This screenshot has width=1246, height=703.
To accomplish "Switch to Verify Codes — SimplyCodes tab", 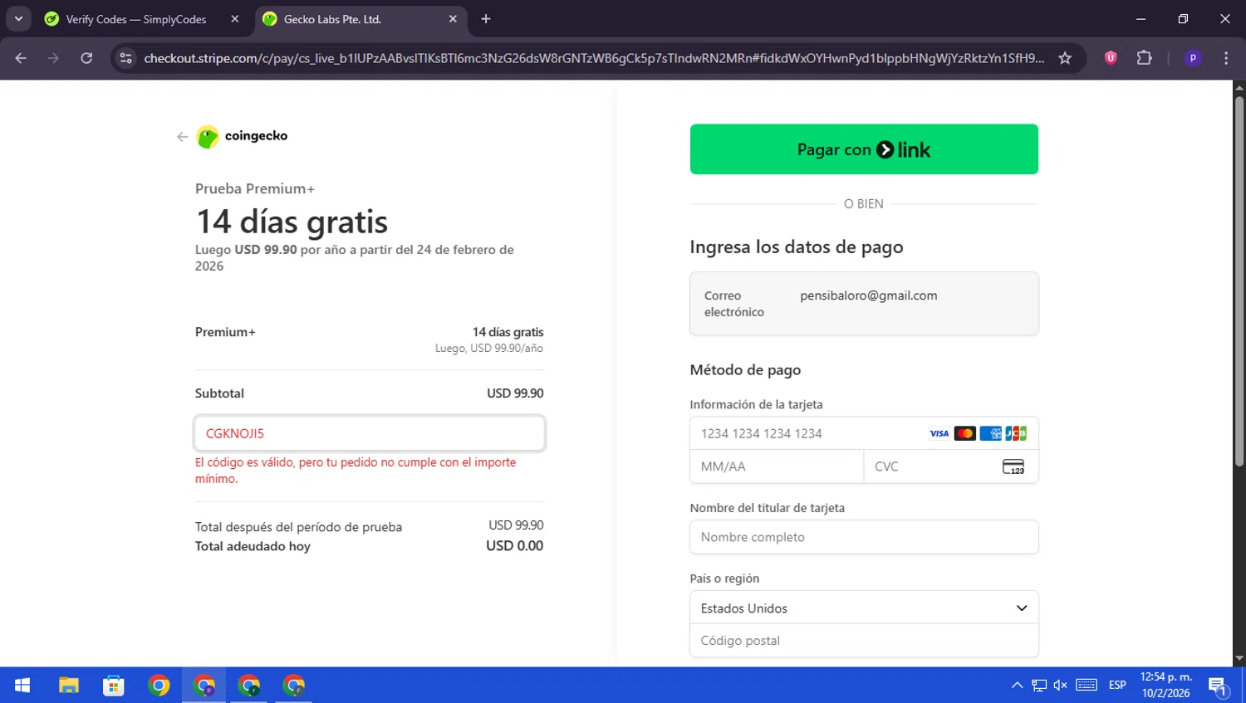I will click(x=136, y=19).
